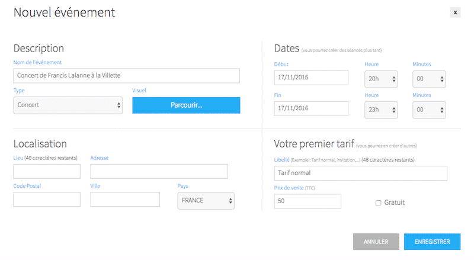
Task: Click the Adresse input field
Action: coord(159,172)
